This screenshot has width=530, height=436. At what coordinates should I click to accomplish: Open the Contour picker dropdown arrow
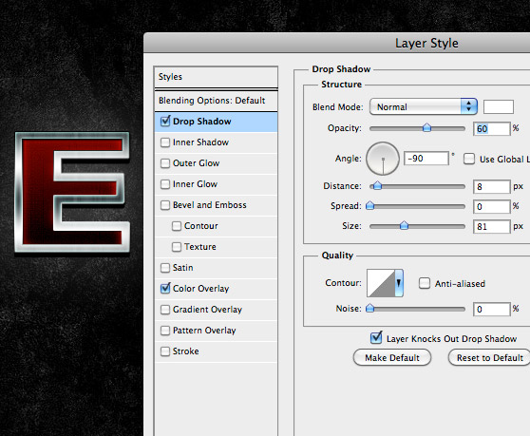pos(399,283)
